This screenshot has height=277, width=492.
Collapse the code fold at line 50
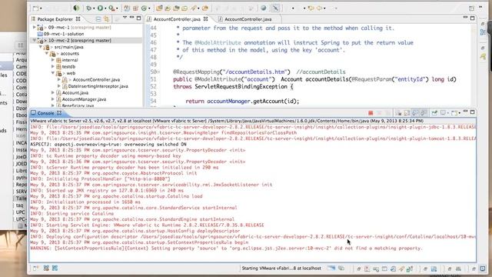159,72
